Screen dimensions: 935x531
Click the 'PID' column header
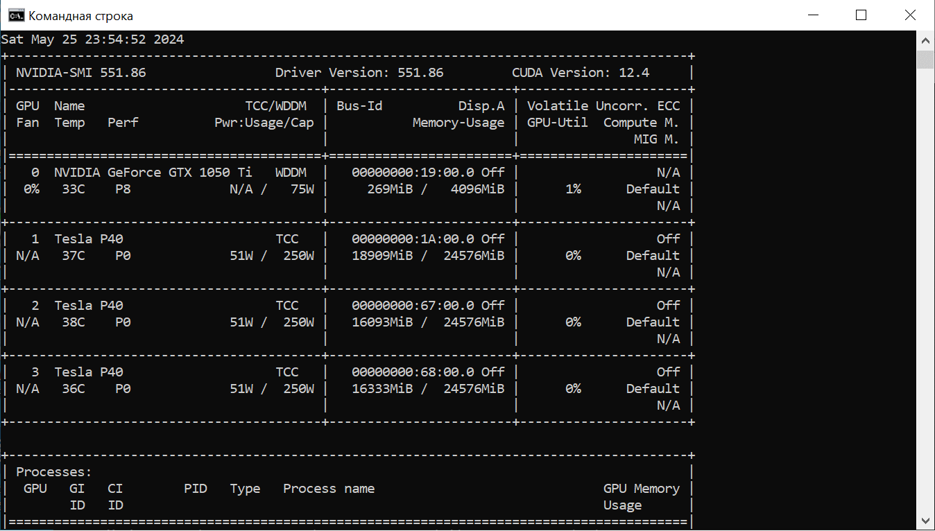click(196, 489)
